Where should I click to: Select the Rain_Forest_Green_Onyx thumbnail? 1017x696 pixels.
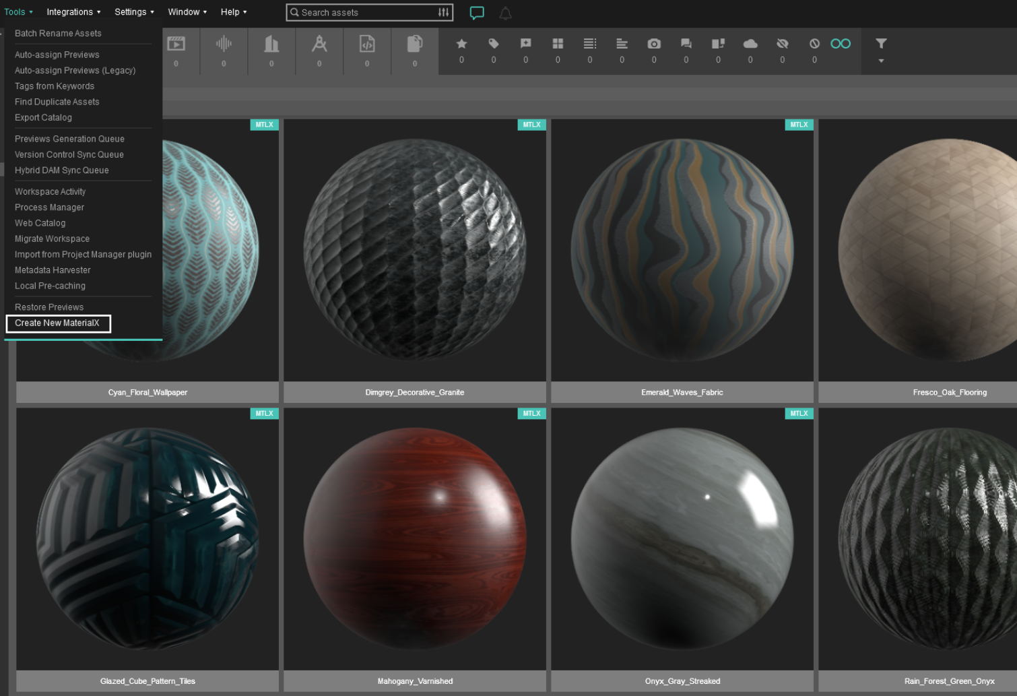point(917,539)
